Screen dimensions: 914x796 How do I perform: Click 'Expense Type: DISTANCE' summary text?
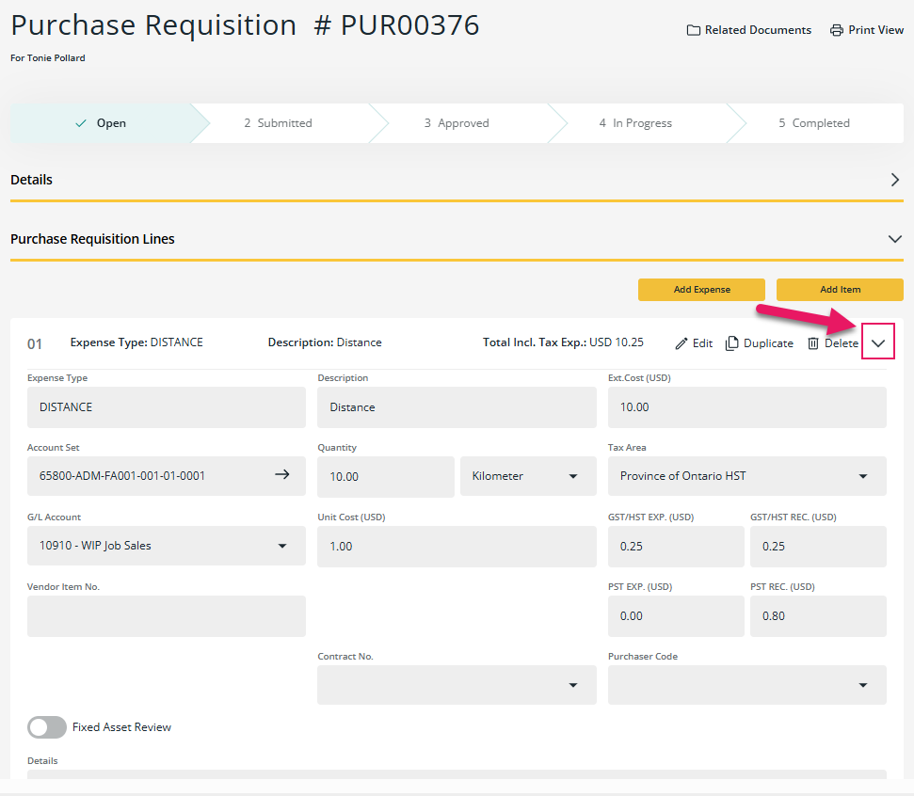pyautogui.click(x=136, y=342)
